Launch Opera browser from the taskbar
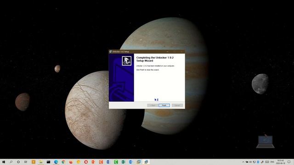The image size is (294, 165). pos(86,162)
